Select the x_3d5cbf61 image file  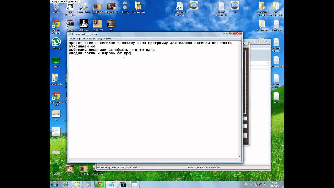97,26
